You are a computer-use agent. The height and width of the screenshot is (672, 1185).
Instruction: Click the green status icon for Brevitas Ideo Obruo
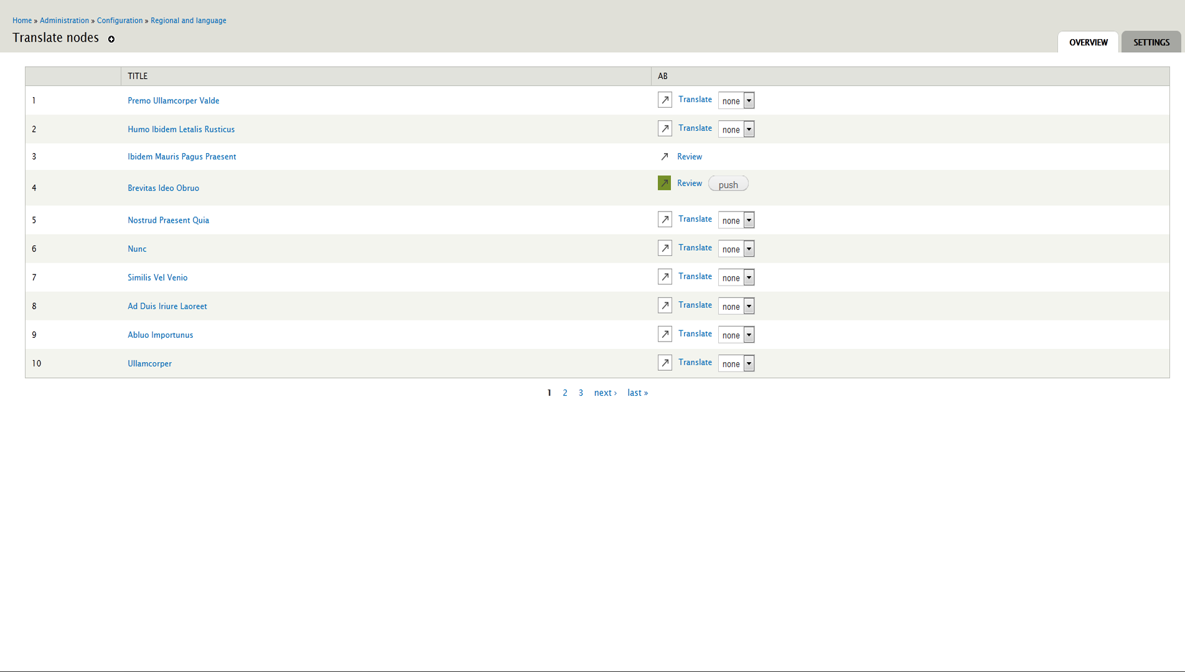664,183
